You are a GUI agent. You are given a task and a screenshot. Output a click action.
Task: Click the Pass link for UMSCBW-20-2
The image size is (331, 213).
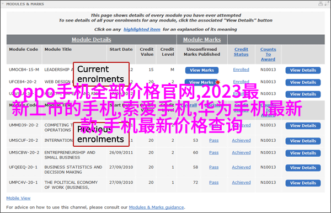[x=214, y=152]
